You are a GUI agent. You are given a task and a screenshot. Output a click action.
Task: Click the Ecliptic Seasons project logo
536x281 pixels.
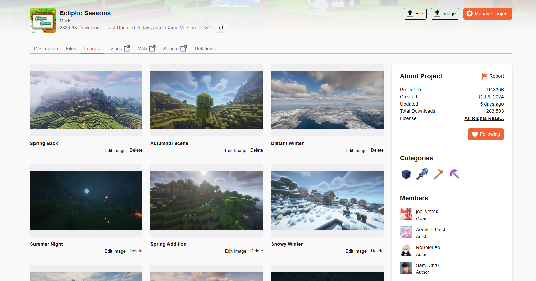tap(43, 21)
